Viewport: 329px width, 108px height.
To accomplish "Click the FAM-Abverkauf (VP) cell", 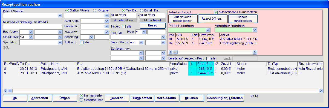I will coord(282,73).
